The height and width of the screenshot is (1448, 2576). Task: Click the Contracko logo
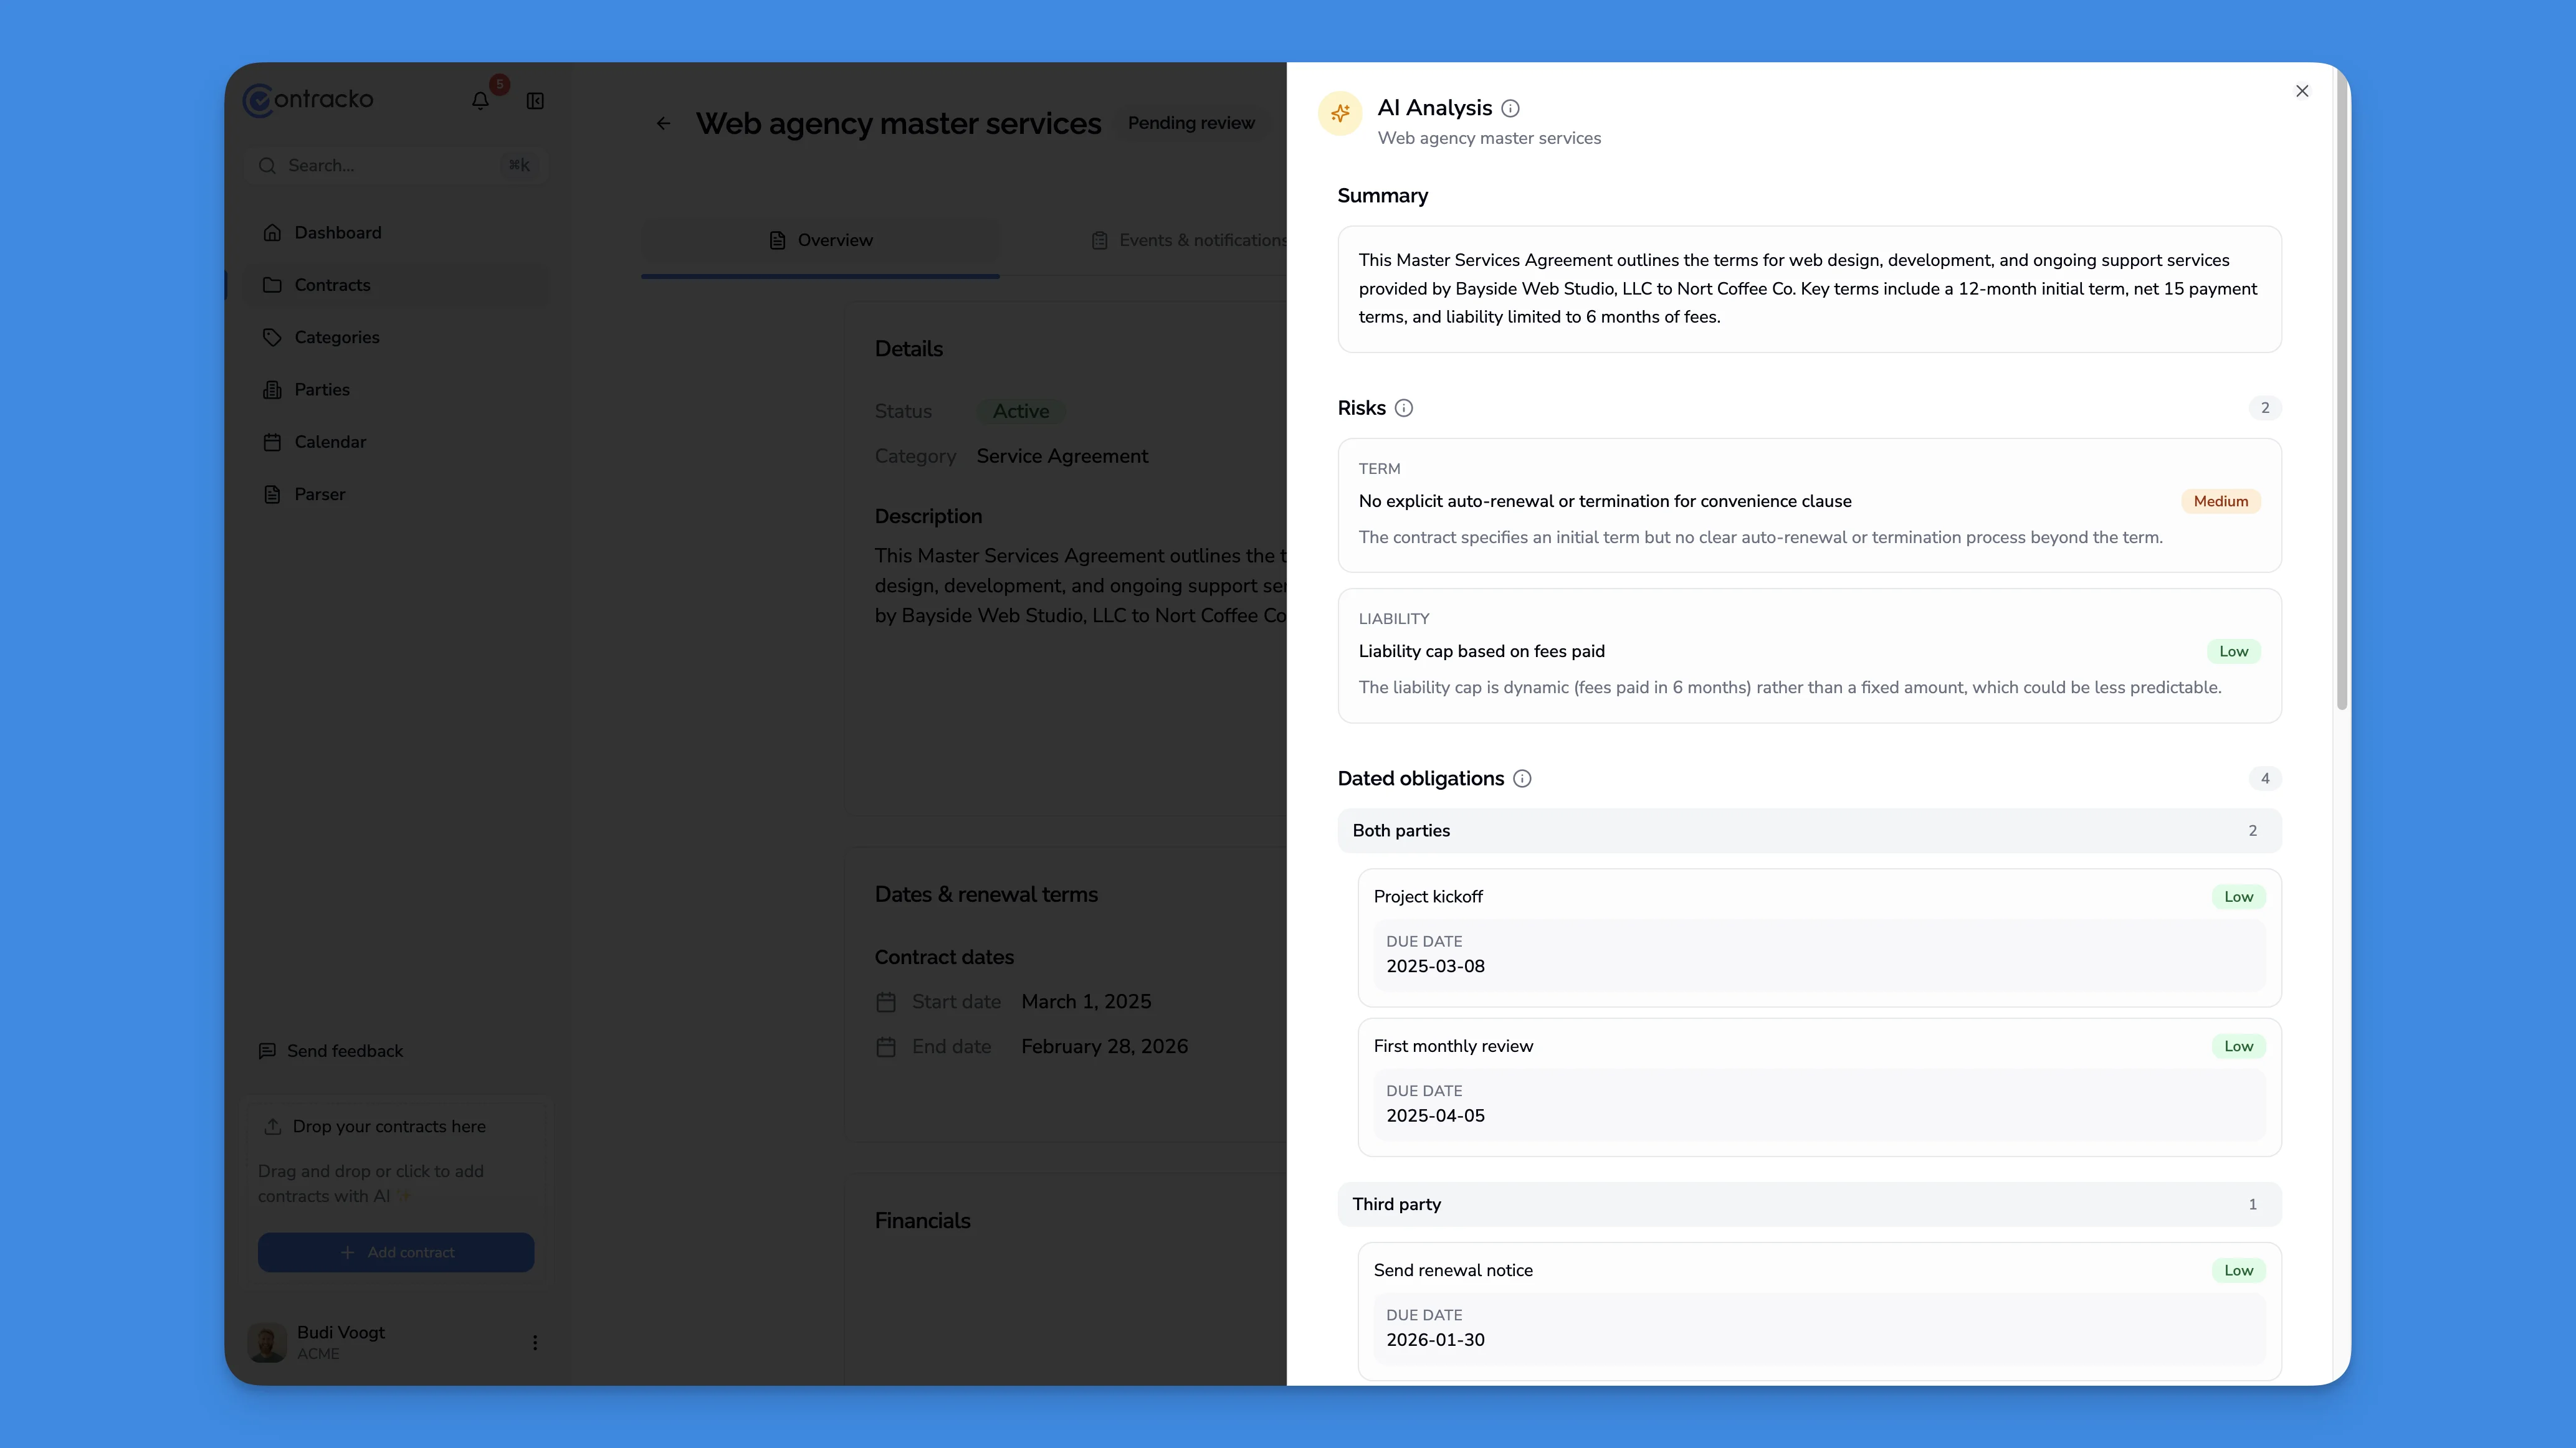[308, 99]
